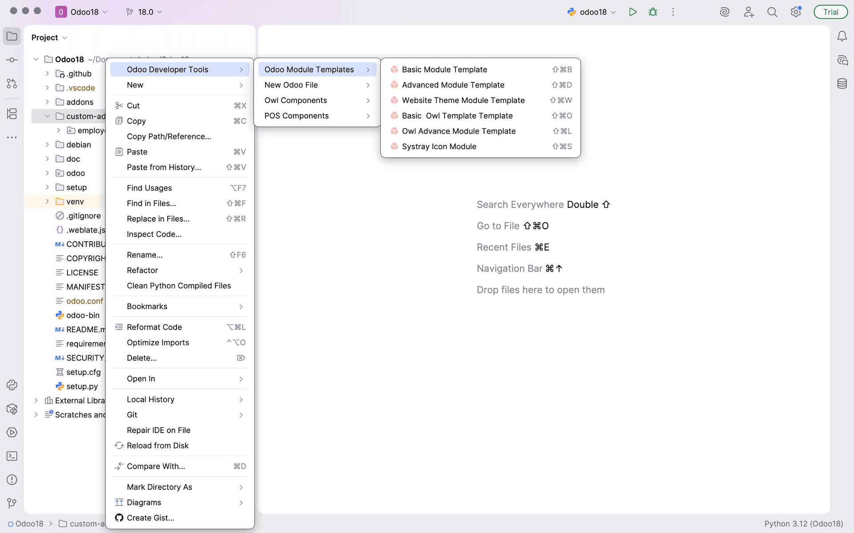Click the Debug bug icon

pyautogui.click(x=653, y=12)
